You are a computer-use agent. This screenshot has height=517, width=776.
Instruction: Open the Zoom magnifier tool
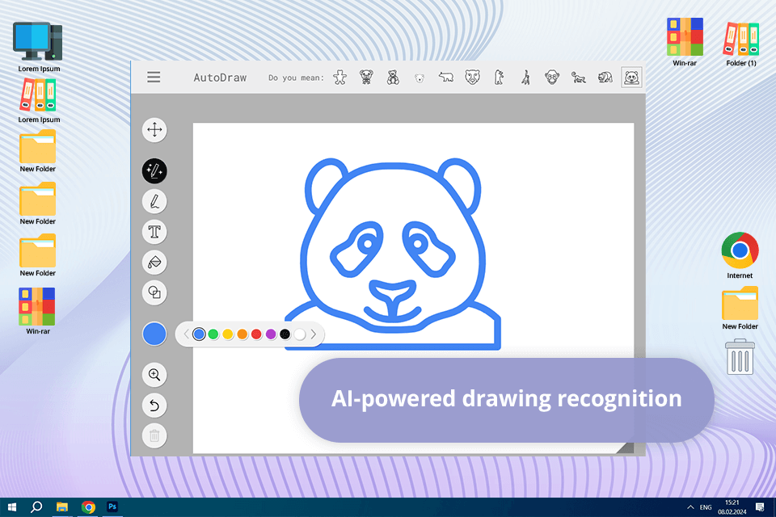154,375
